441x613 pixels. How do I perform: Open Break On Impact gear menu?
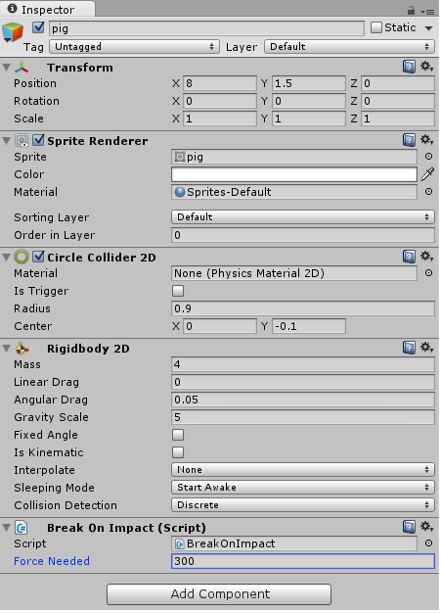click(426, 527)
